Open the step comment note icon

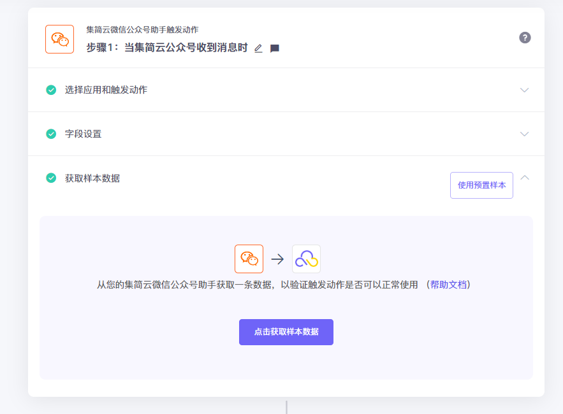[x=275, y=48]
